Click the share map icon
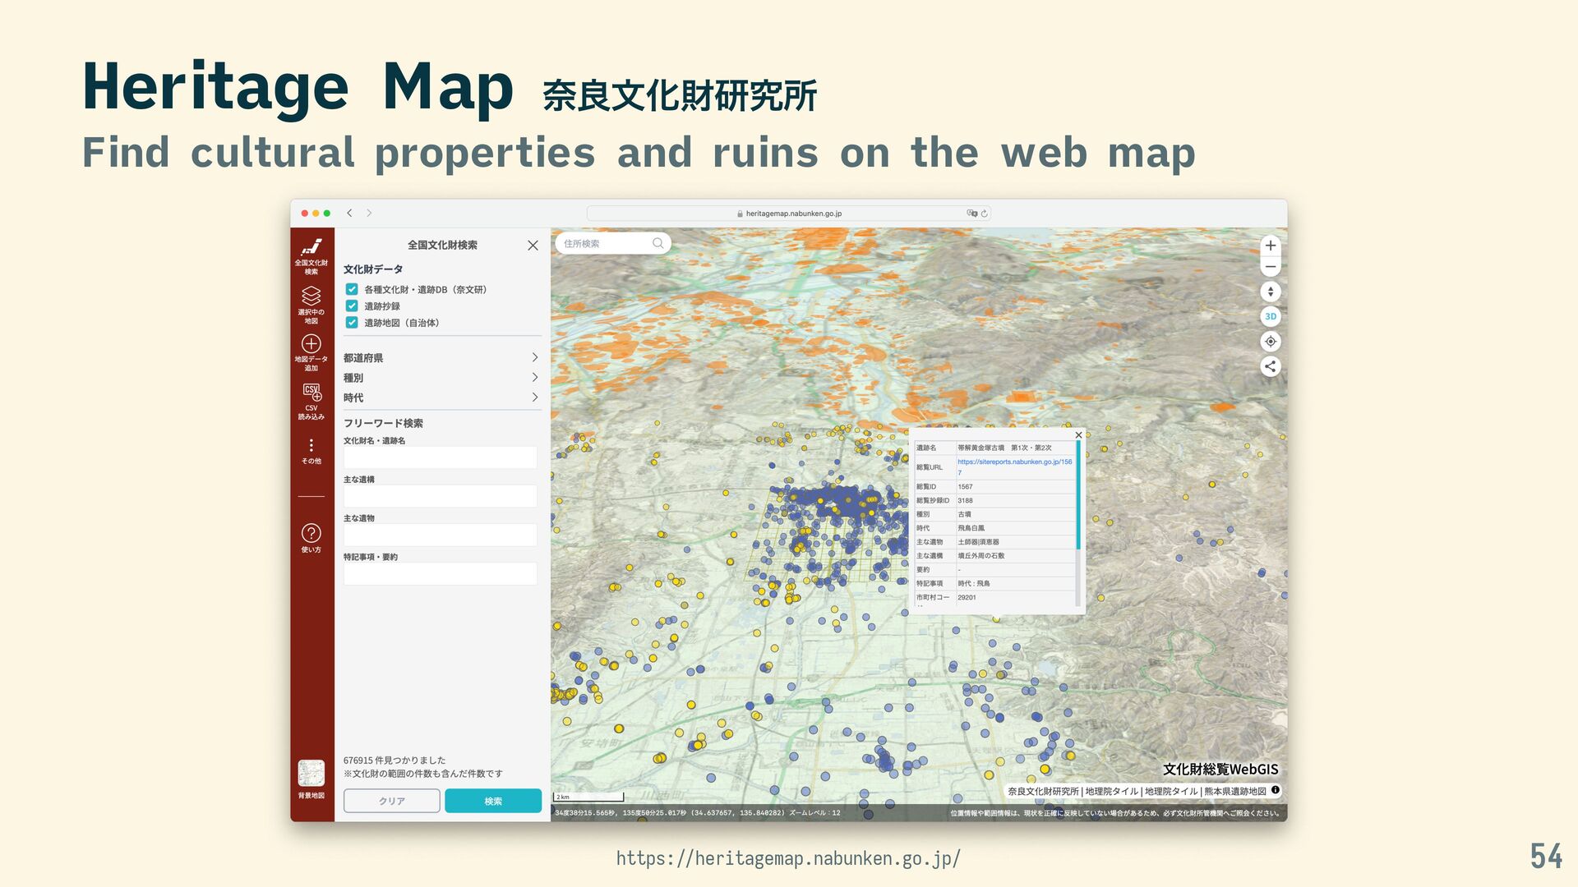This screenshot has width=1578, height=887. point(1271,367)
